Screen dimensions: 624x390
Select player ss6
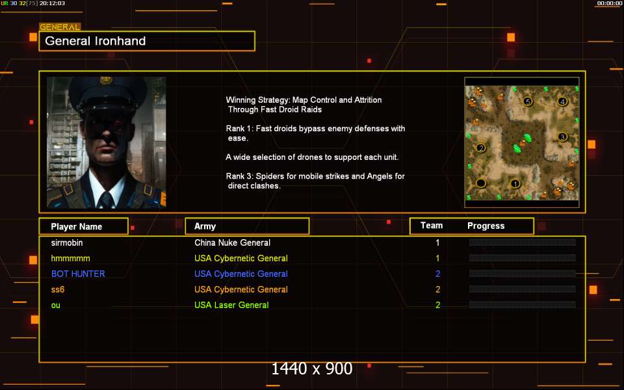[58, 289]
